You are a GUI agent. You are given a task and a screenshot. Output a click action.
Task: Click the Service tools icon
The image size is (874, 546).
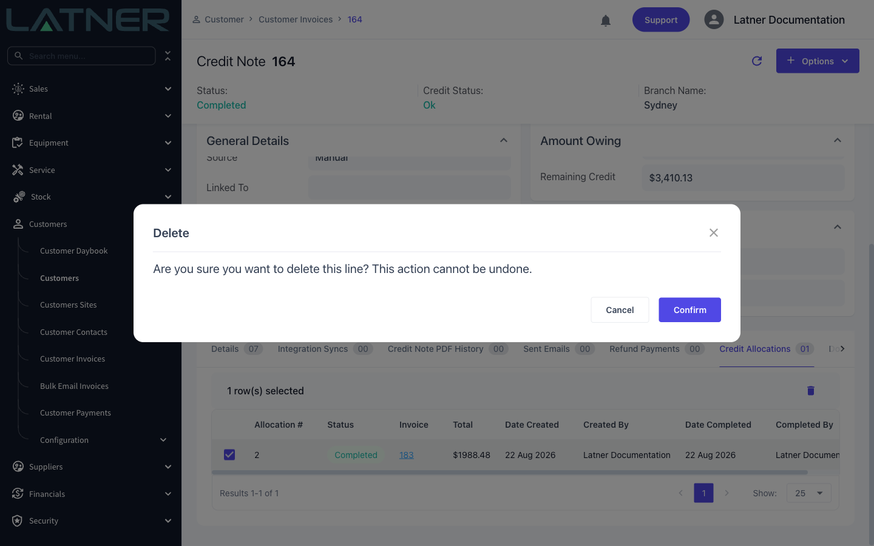pos(18,170)
